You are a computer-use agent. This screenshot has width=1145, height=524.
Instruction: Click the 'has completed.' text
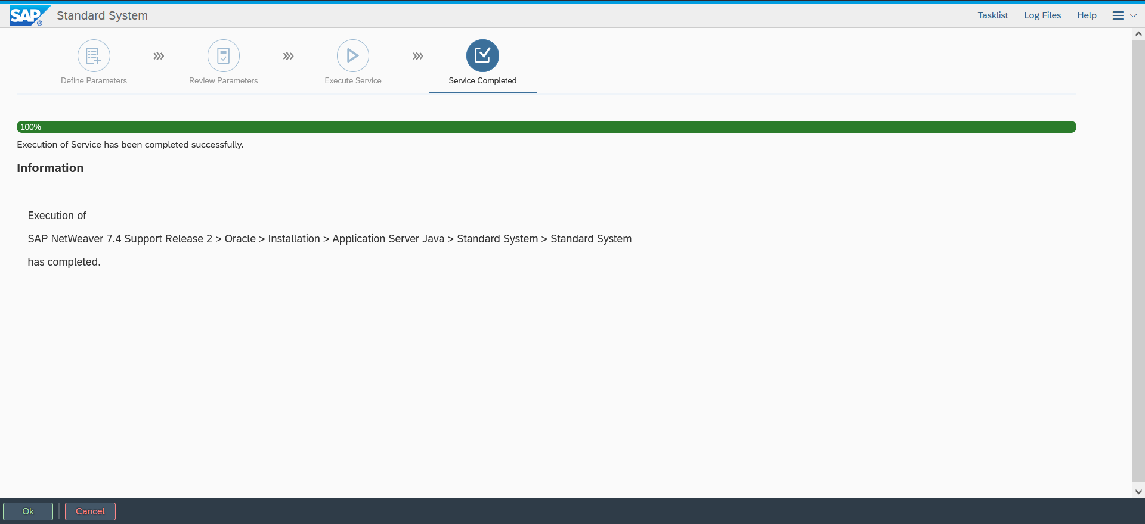point(64,262)
